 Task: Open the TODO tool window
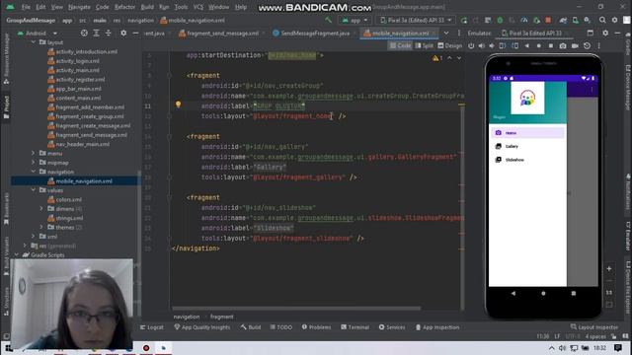(281, 327)
